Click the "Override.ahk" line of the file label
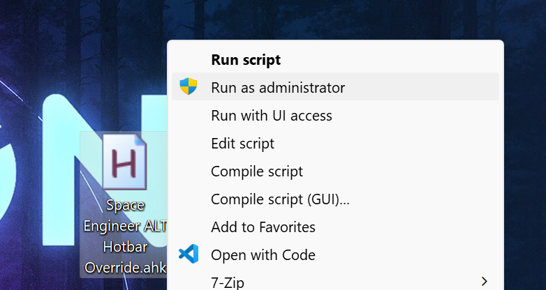Viewport: 546px width, 290px height. click(125, 268)
